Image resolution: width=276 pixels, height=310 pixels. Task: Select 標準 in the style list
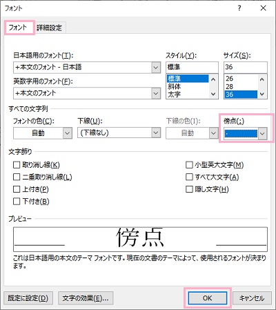(188, 79)
